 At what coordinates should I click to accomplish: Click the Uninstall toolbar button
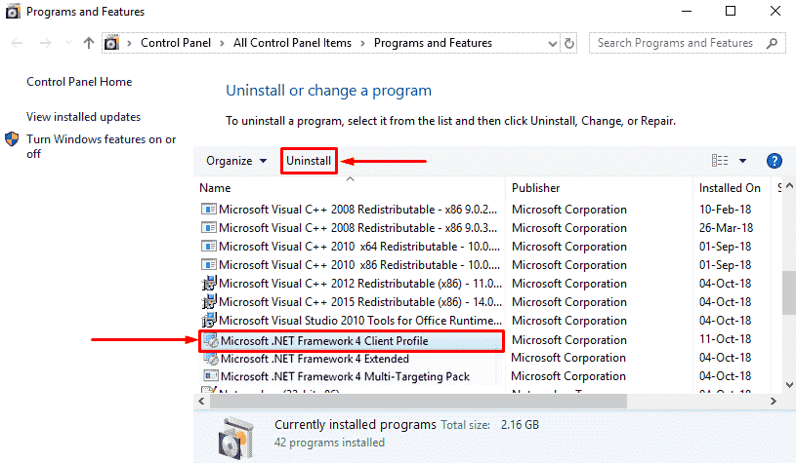(x=309, y=161)
